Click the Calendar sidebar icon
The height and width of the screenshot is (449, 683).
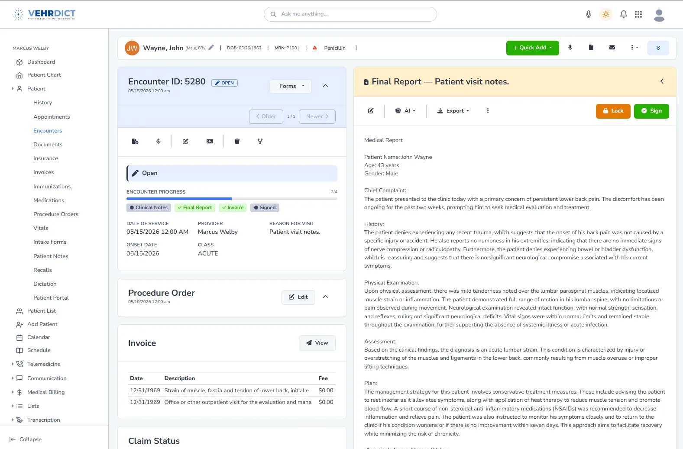pyautogui.click(x=19, y=337)
